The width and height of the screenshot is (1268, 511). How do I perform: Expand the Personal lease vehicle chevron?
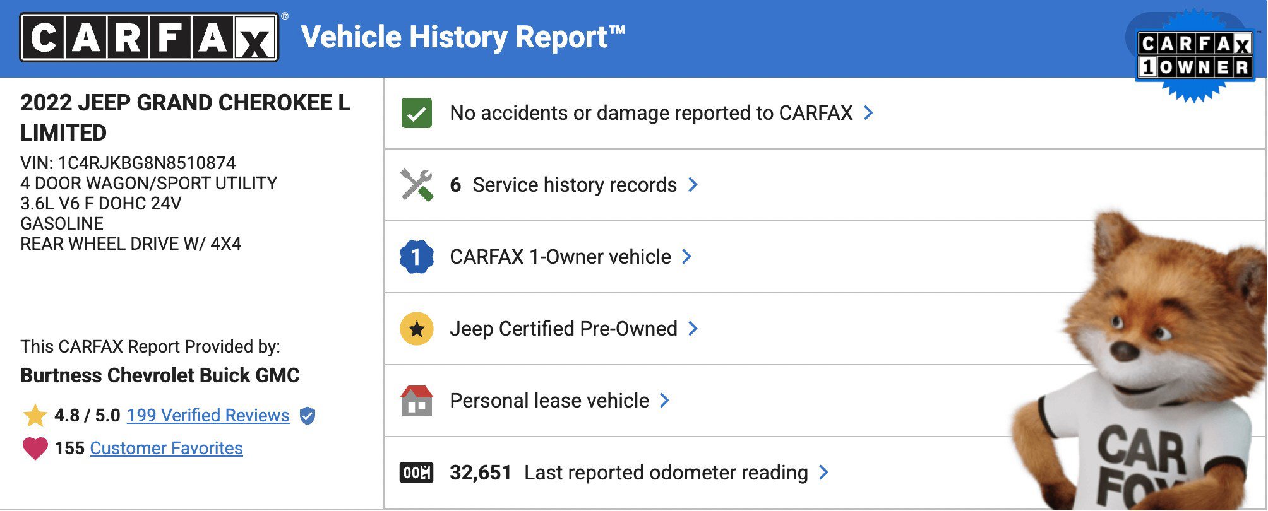(664, 401)
